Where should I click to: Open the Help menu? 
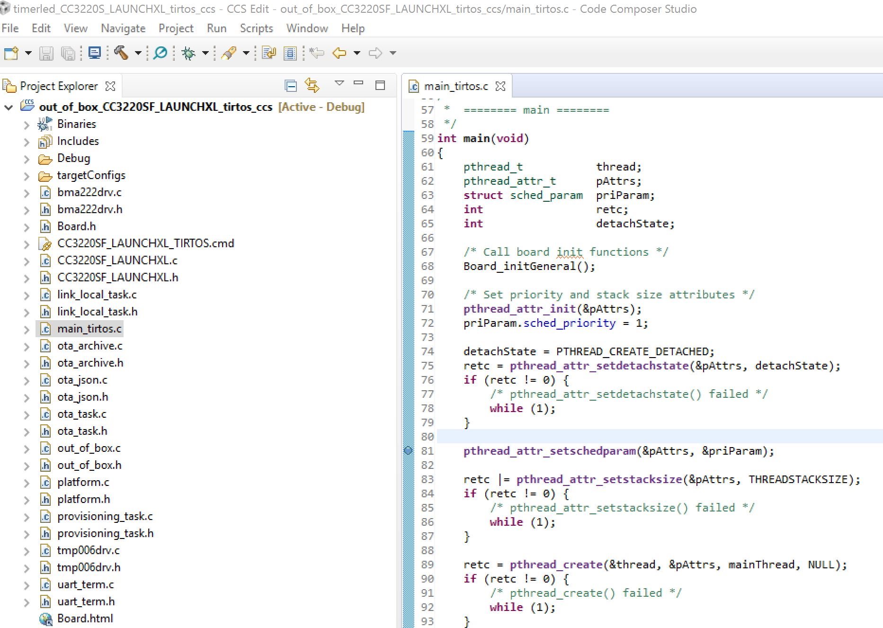[x=353, y=28]
